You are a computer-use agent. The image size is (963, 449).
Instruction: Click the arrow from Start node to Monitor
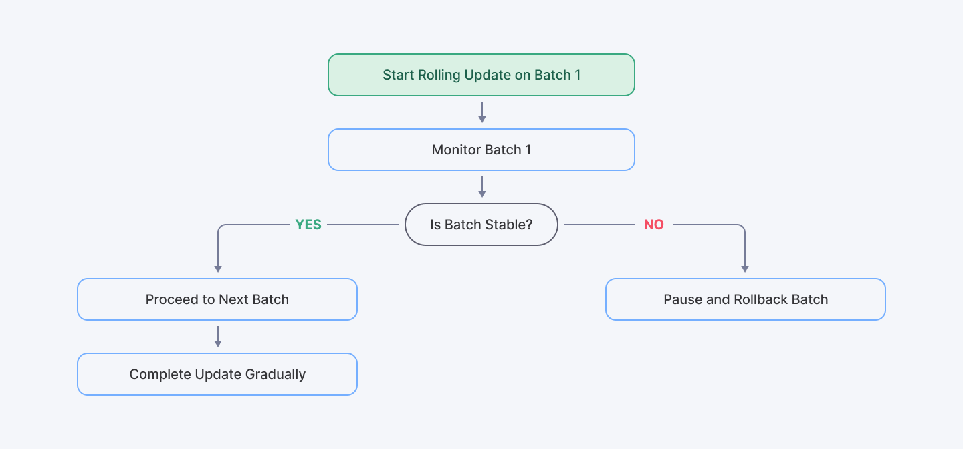point(481,112)
